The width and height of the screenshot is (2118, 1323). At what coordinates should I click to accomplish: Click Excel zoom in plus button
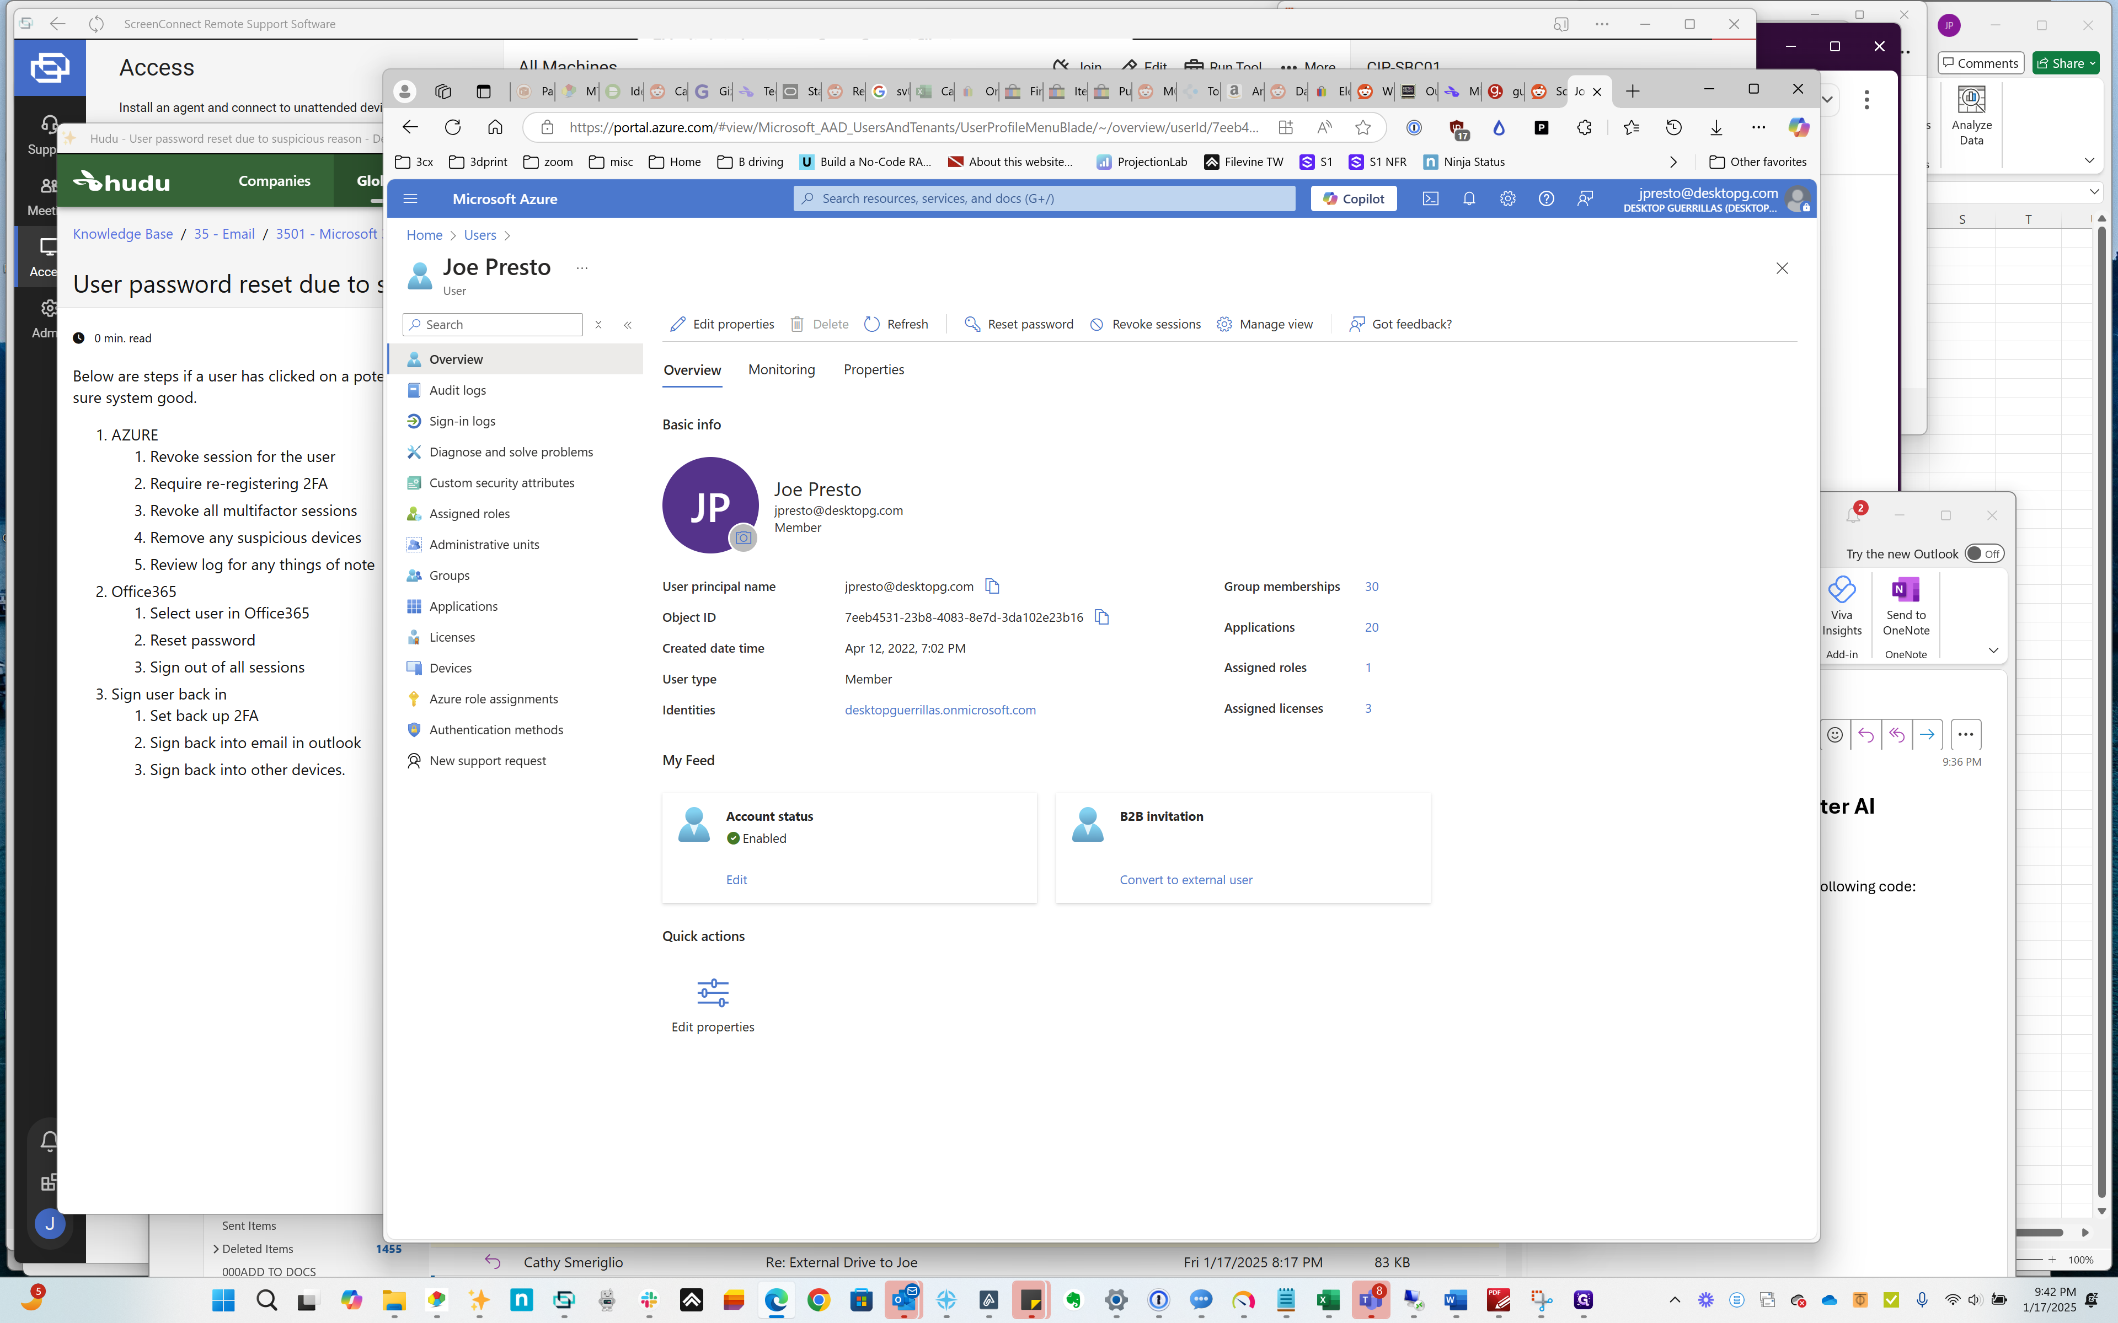pyautogui.click(x=2052, y=1259)
